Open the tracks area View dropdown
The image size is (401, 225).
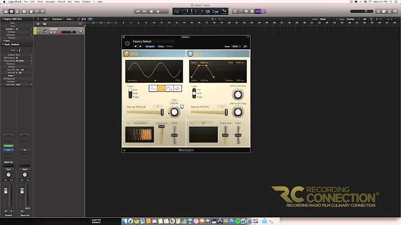[x=70, y=19]
